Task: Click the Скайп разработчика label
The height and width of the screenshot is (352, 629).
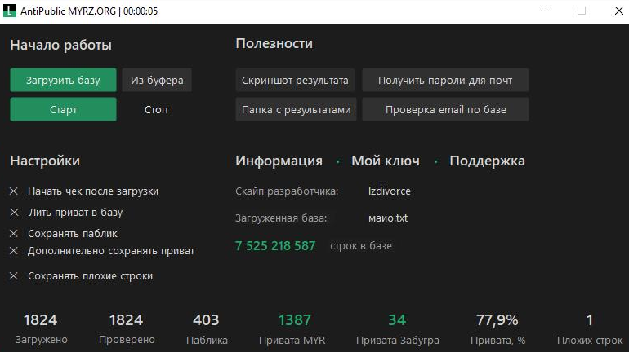Action: [x=287, y=191]
